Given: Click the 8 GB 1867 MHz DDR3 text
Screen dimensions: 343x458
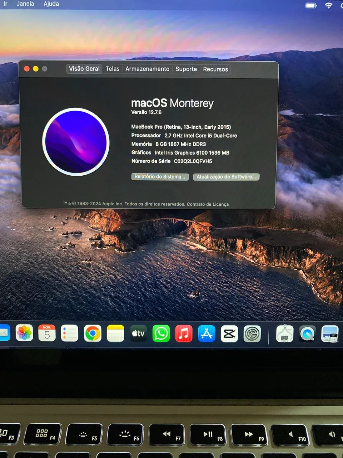Looking at the screenshot, I should point(181,144).
